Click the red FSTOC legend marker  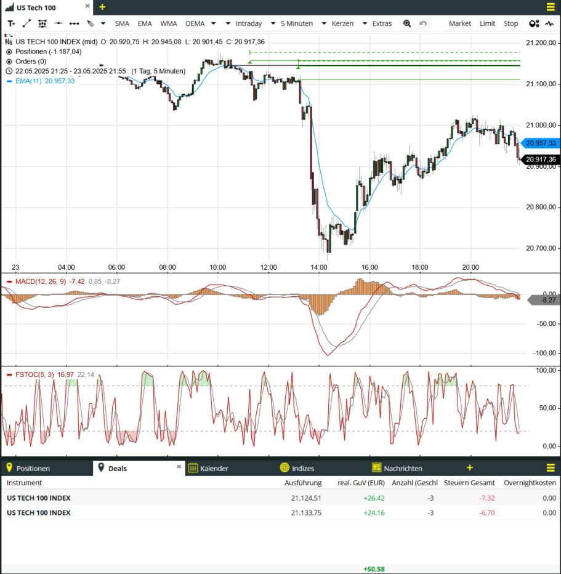click(9, 375)
